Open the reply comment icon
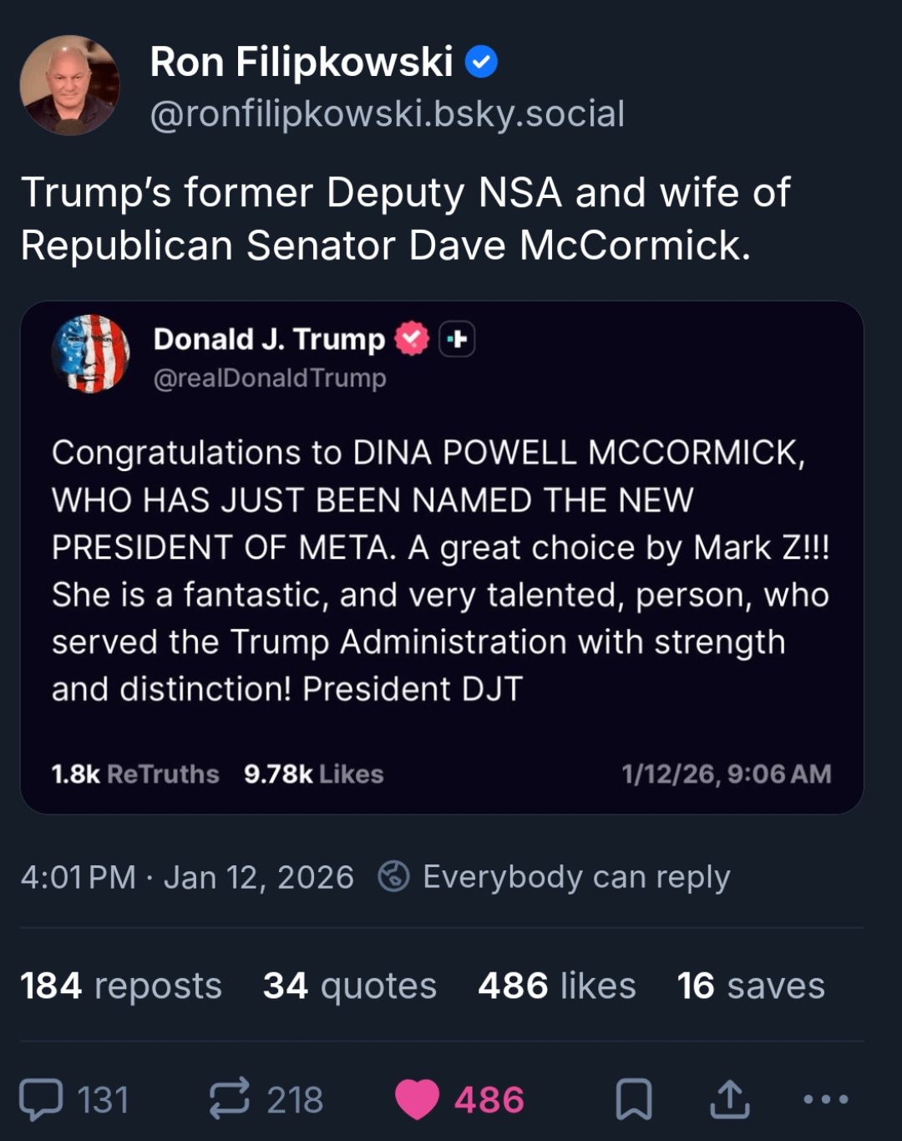This screenshot has width=902, height=1141. [x=41, y=1099]
